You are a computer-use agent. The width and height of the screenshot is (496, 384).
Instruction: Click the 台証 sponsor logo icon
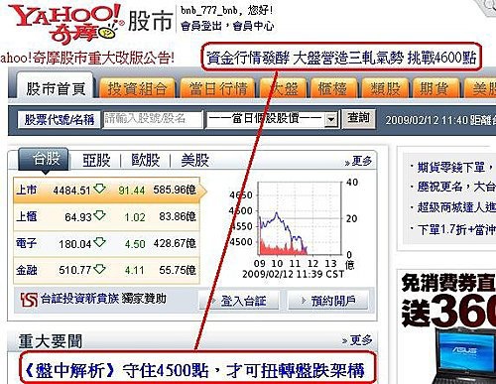pyautogui.click(x=29, y=300)
